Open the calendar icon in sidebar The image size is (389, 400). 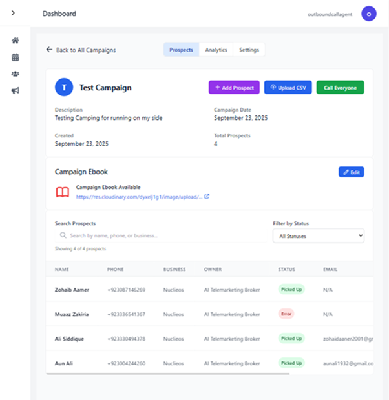15,57
